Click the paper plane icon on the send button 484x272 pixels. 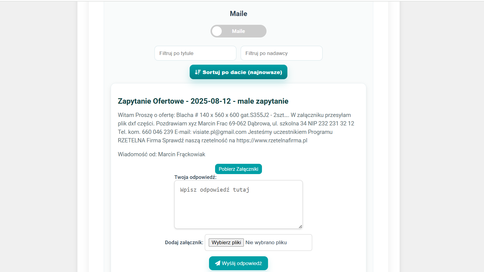(x=217, y=263)
